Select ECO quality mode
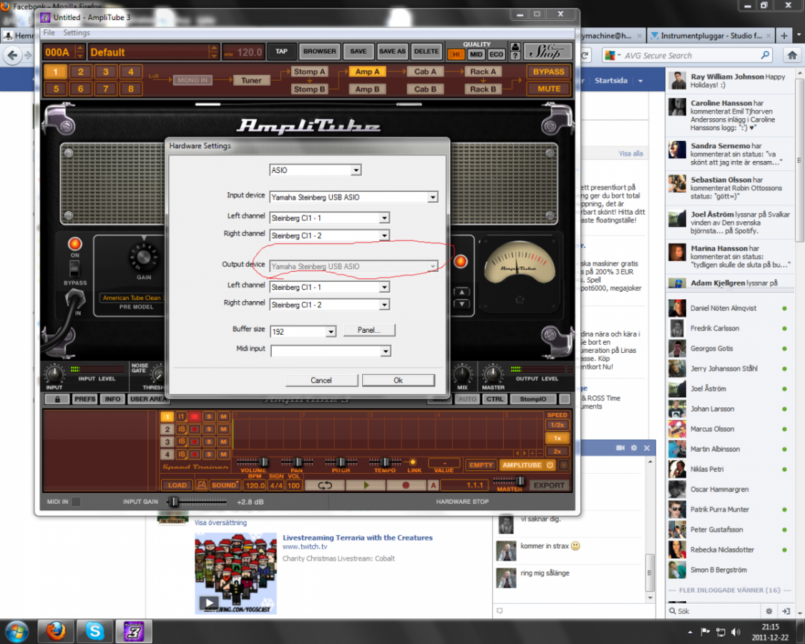Viewport: 805px width, 644px height. [496, 54]
